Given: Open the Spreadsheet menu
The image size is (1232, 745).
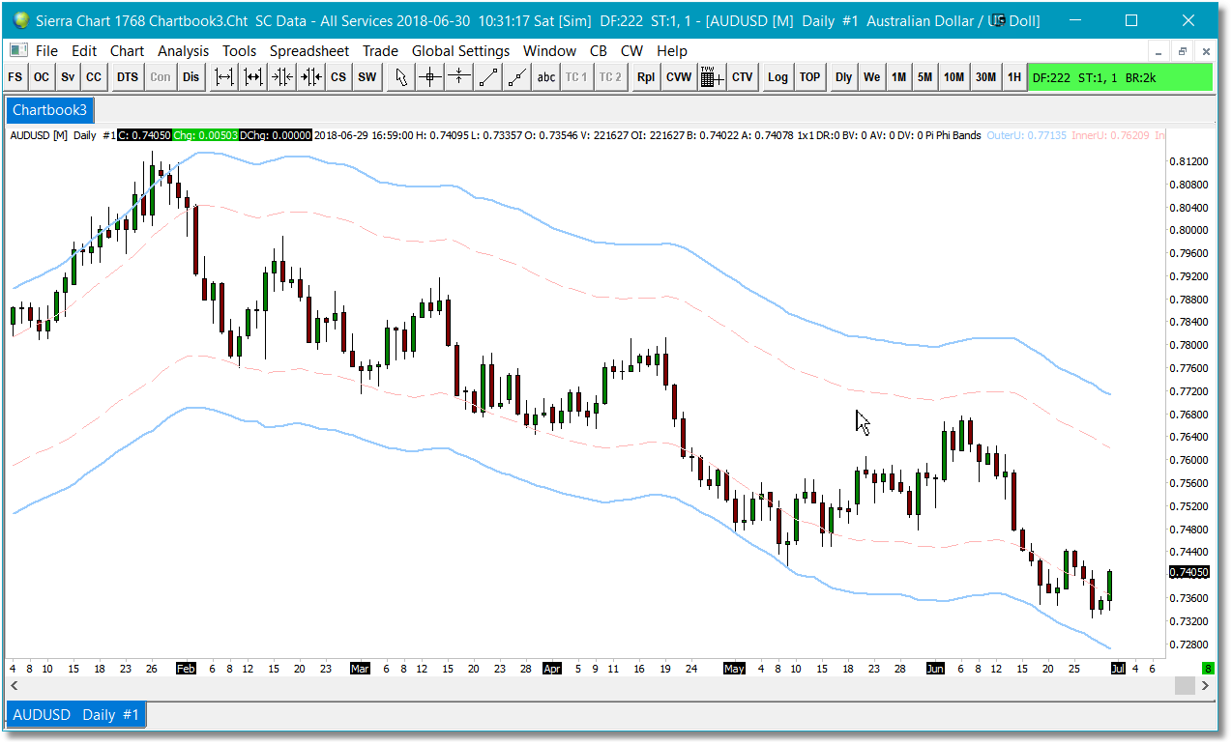Looking at the screenshot, I should pos(311,51).
